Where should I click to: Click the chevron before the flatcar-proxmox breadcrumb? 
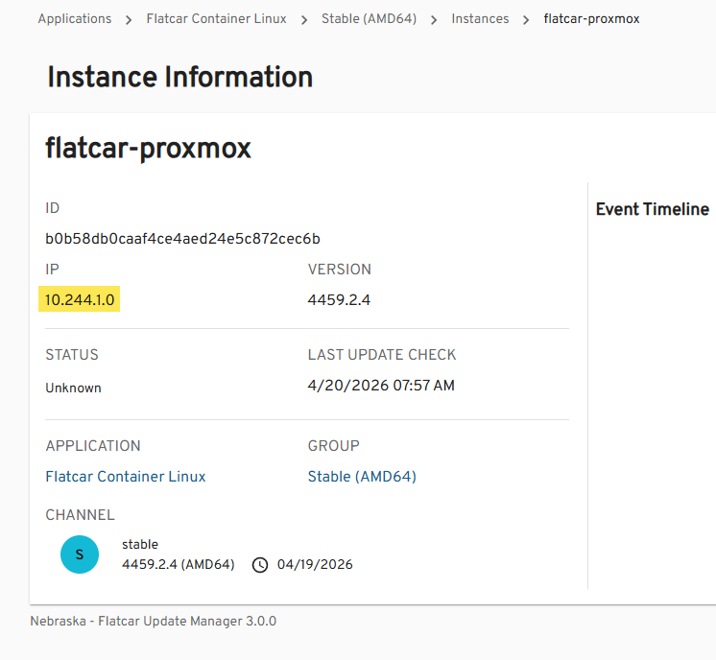coord(526,19)
